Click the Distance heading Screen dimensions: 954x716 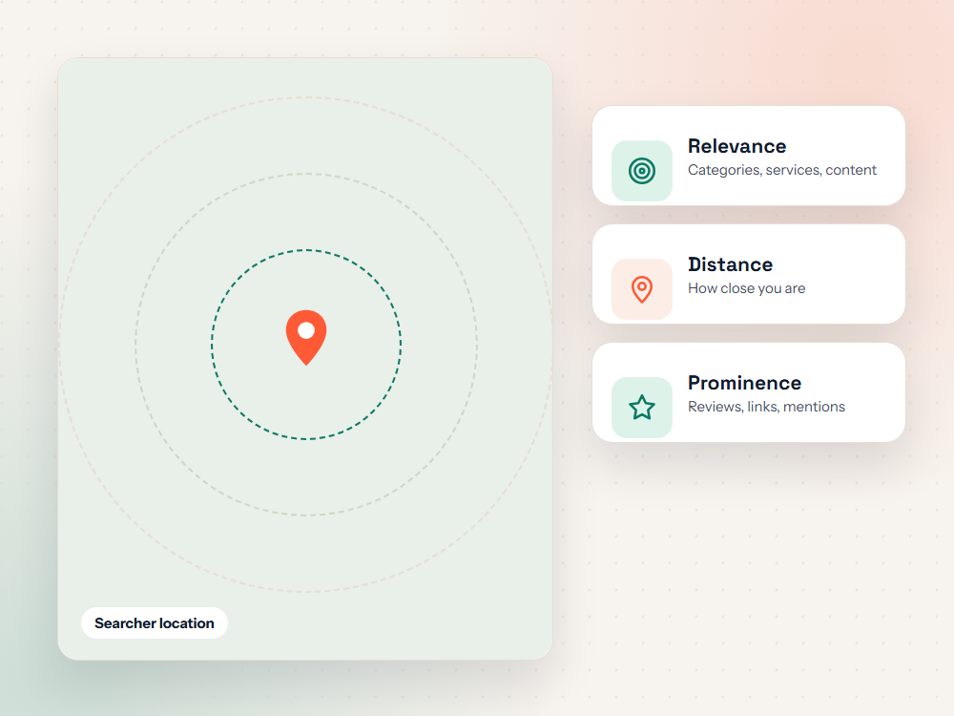coord(730,264)
